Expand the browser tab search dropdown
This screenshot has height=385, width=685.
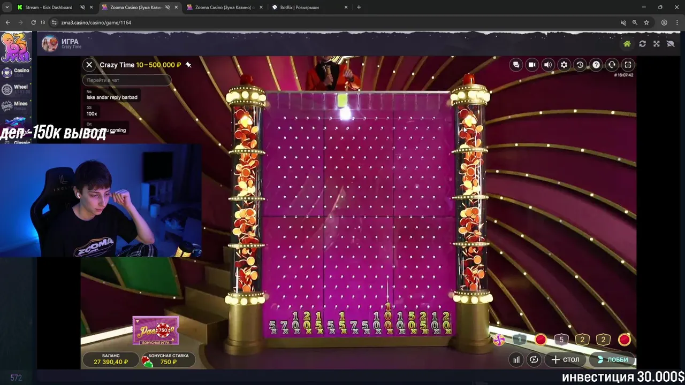coord(7,7)
